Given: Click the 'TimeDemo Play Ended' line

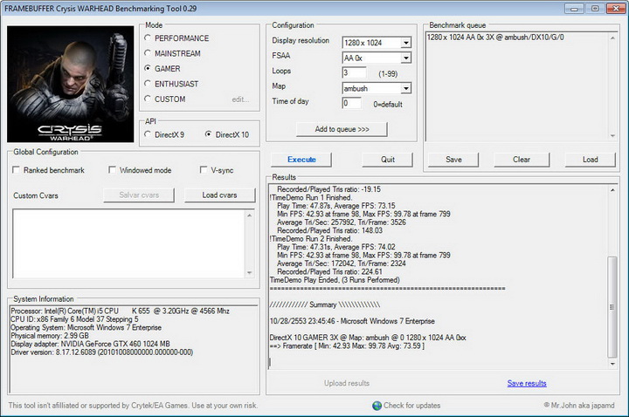Looking at the screenshot, I should pyautogui.click(x=335, y=280).
